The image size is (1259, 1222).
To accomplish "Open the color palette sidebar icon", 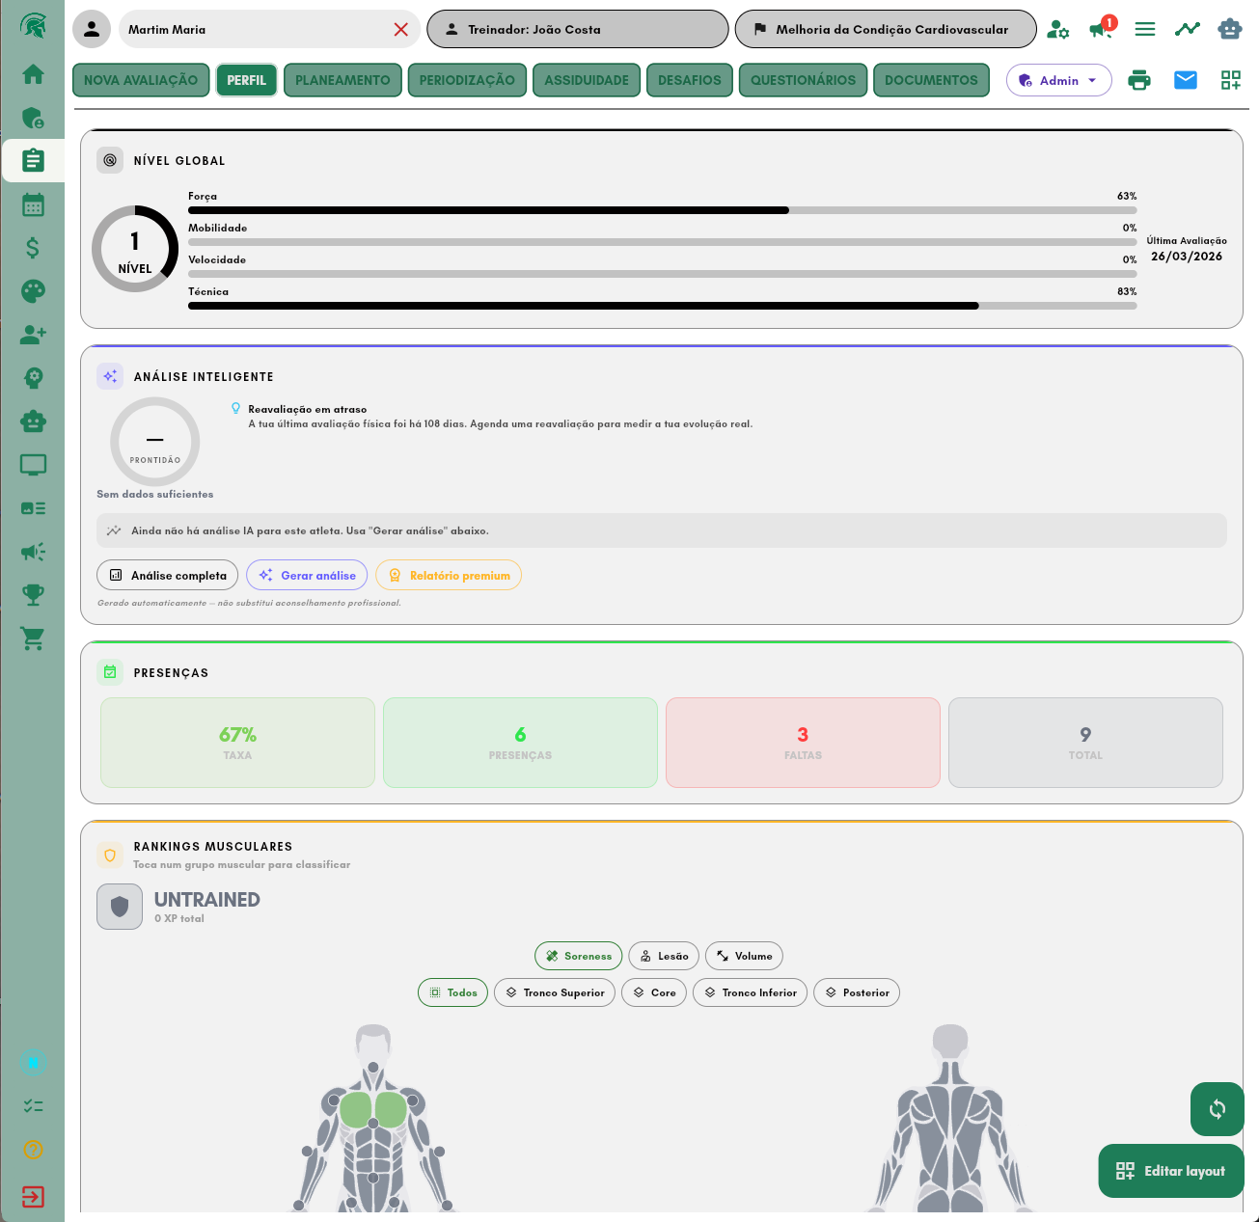I will coord(33,291).
